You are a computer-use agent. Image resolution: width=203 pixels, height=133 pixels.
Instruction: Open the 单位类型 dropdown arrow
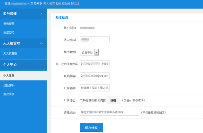[x=96, y=52]
